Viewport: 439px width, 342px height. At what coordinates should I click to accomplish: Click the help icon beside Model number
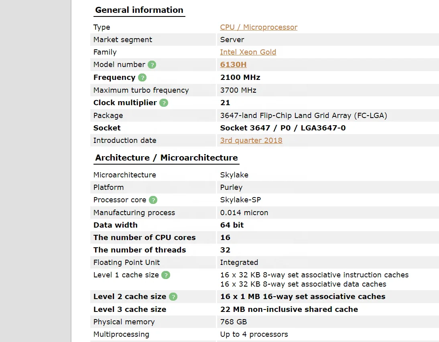point(152,65)
